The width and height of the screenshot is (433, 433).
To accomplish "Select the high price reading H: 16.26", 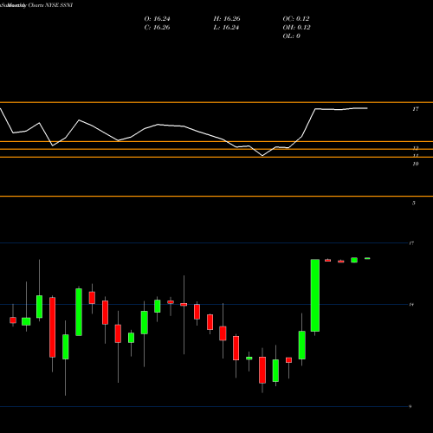I will coord(227,19).
